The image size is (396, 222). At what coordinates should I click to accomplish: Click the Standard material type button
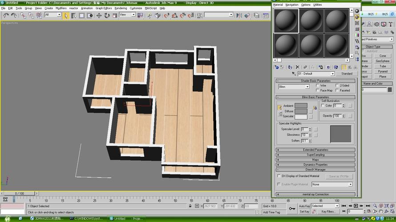click(347, 74)
